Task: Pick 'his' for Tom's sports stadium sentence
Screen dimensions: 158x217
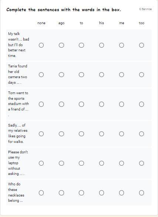Action: pos(101,104)
